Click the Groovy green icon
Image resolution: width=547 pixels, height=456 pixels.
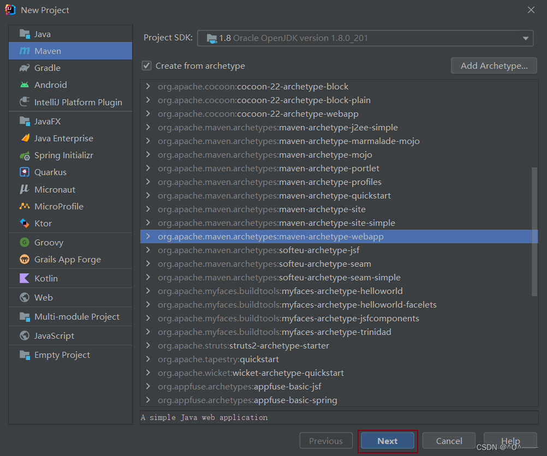25,242
